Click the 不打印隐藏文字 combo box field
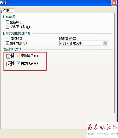 coord(83,43)
